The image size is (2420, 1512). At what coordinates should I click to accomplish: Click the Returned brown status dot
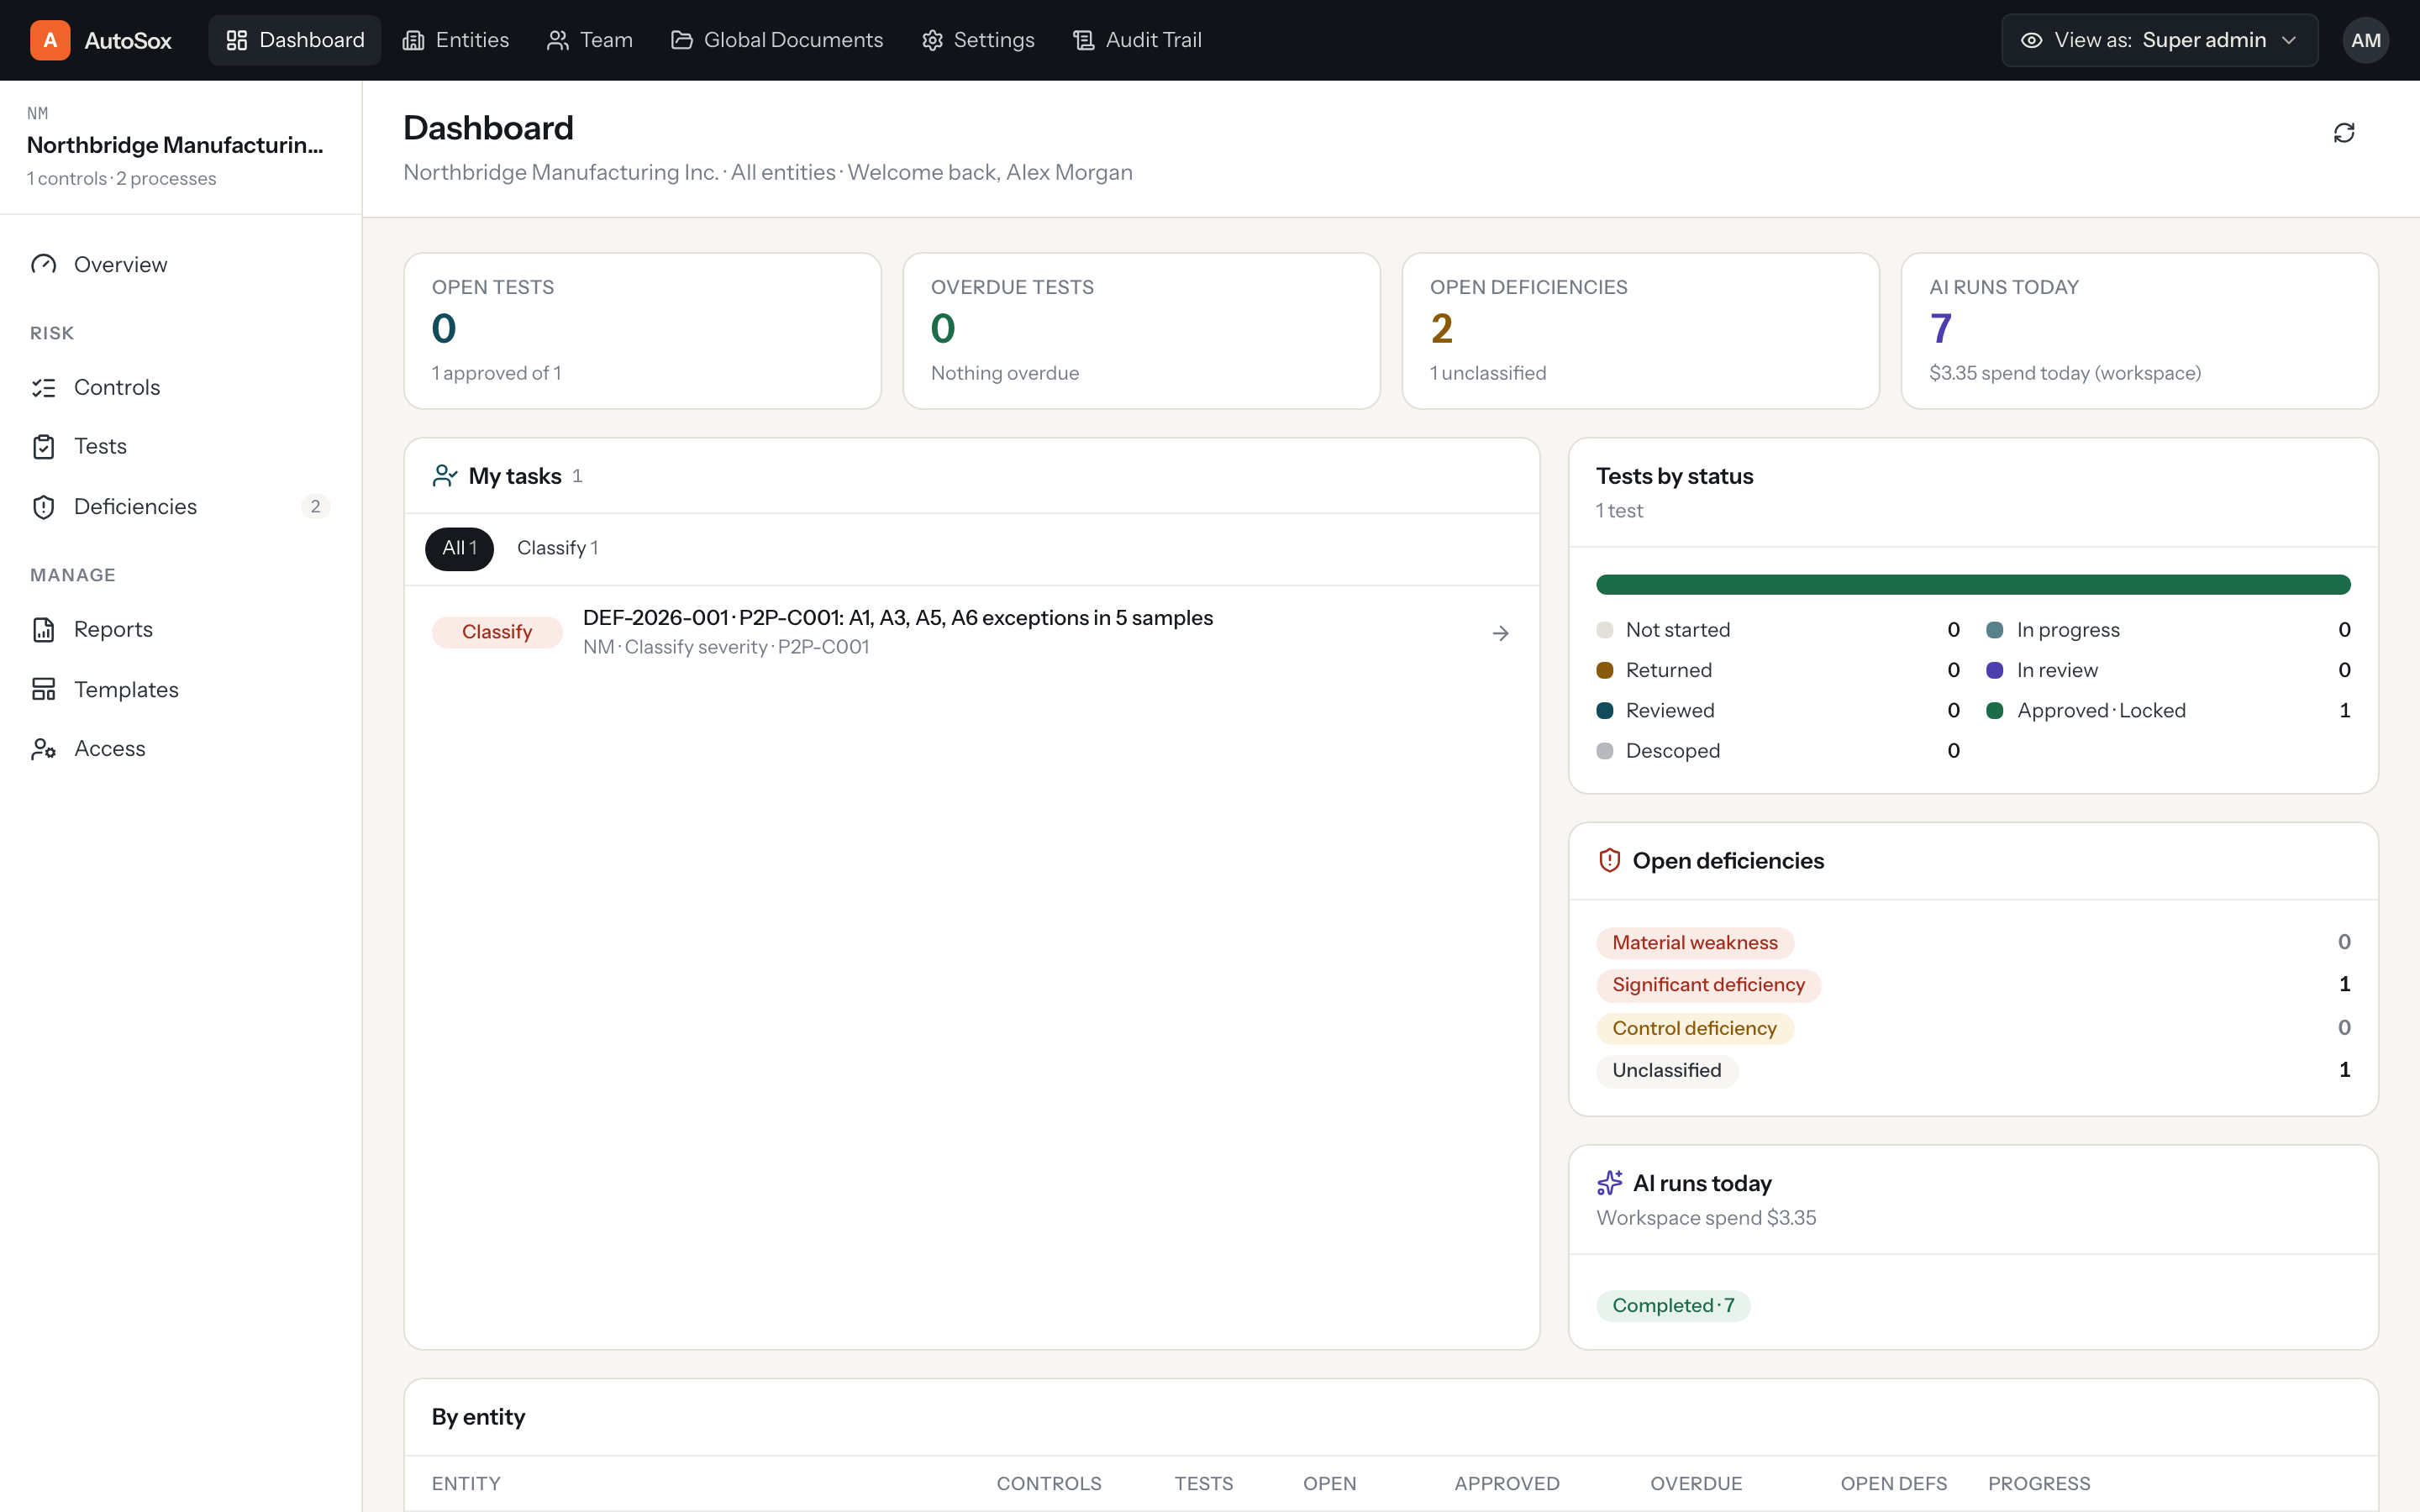coord(1605,670)
